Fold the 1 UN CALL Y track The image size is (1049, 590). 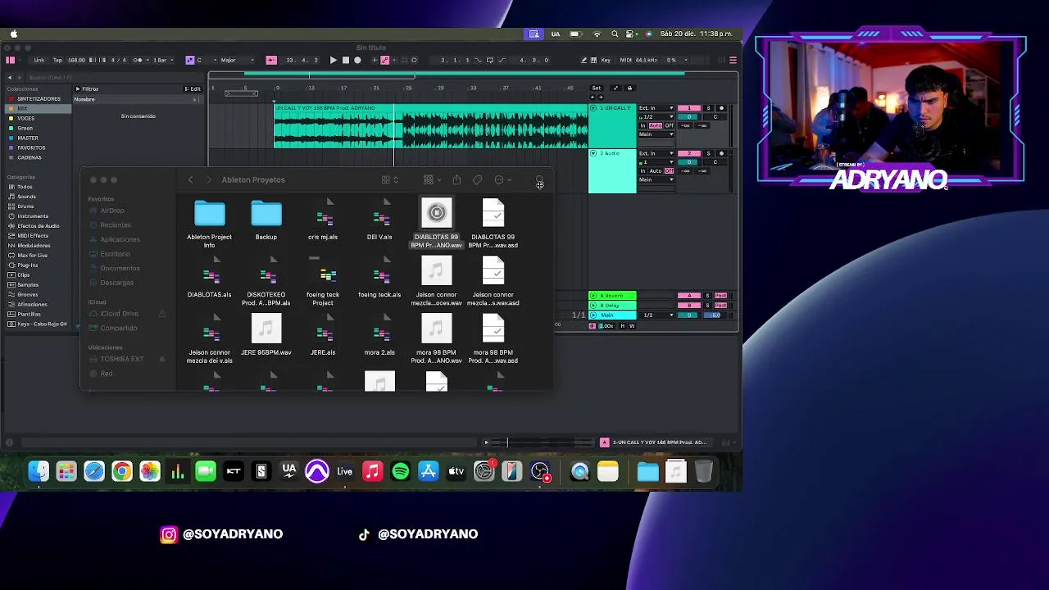593,108
